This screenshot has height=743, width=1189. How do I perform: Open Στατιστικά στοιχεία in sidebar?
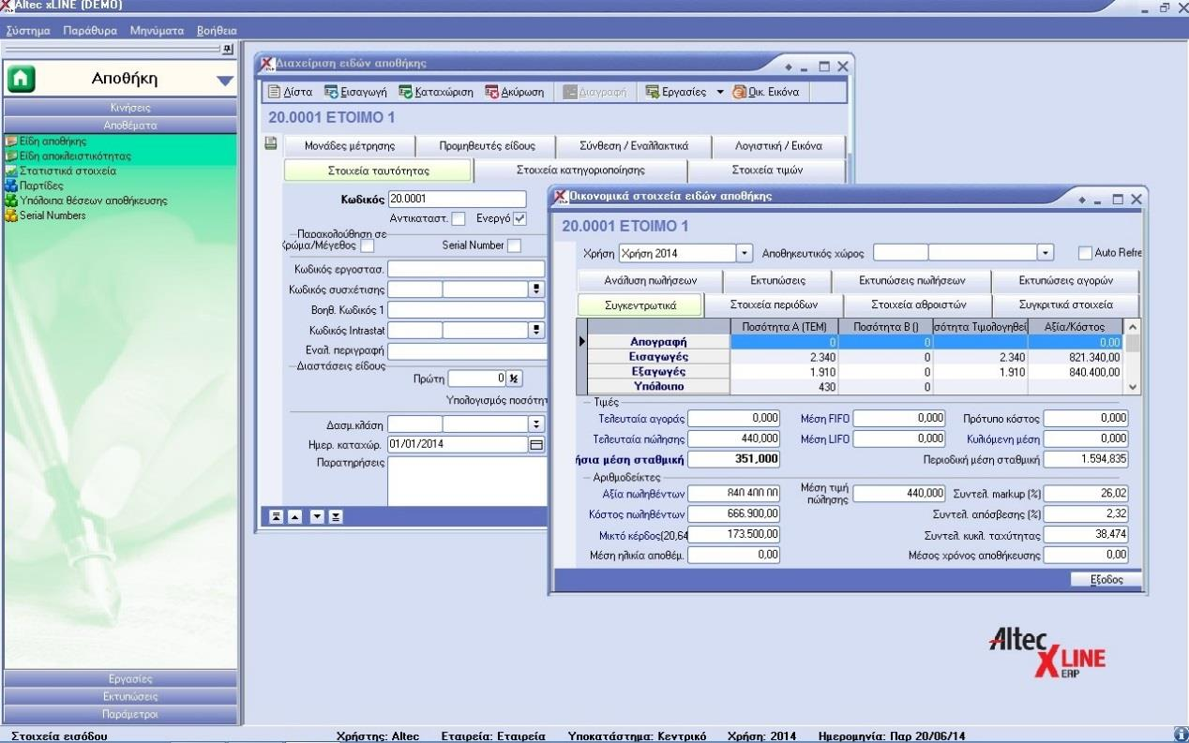pyautogui.click(x=61, y=171)
